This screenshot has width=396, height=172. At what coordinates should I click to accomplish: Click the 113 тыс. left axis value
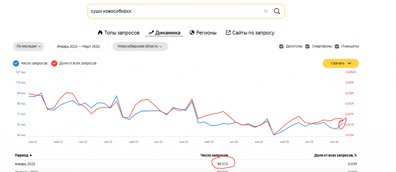click(x=22, y=83)
